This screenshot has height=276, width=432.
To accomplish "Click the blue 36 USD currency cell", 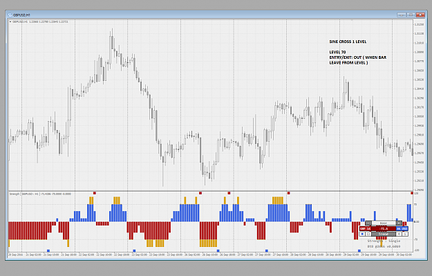I will (402, 228).
